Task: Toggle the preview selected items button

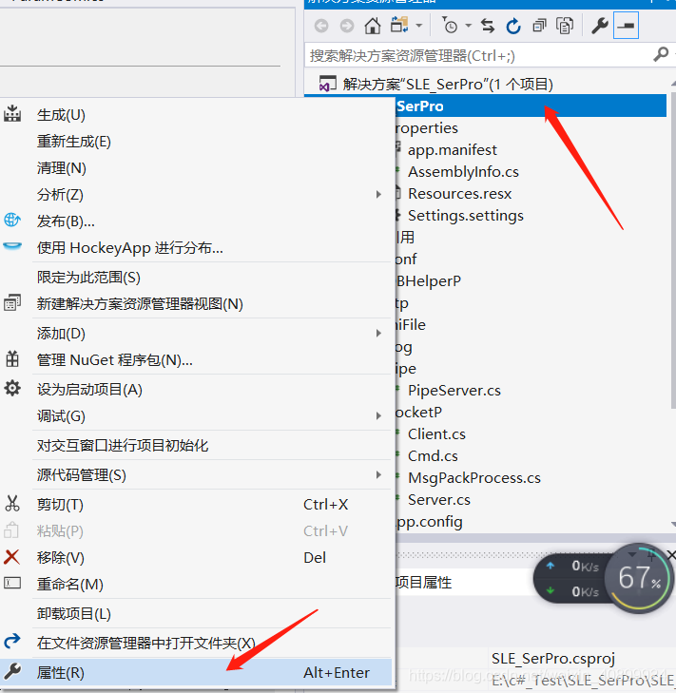Action: pos(626,26)
